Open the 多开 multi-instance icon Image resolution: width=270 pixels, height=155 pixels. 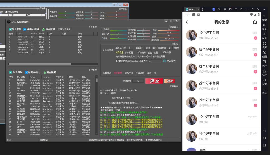(x=264, y=62)
